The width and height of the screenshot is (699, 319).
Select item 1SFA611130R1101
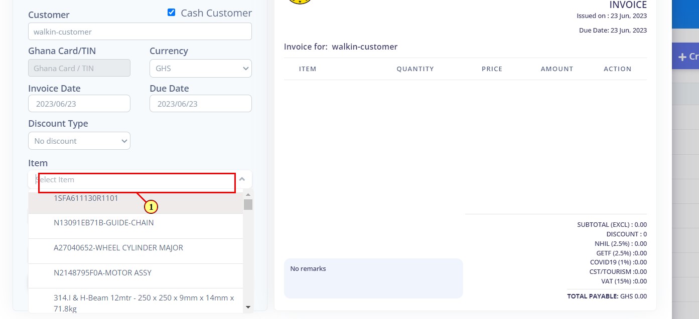click(x=135, y=201)
